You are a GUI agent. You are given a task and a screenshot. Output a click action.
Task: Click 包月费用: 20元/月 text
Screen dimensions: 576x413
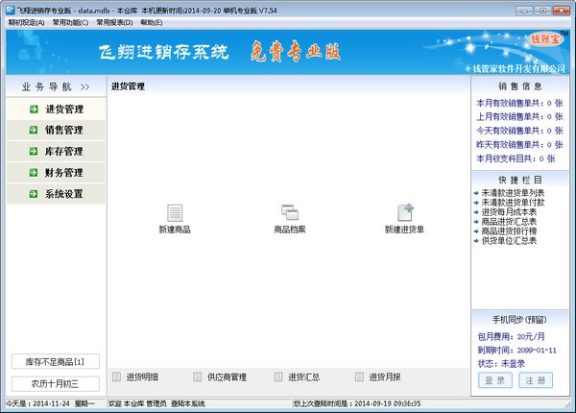click(x=511, y=336)
